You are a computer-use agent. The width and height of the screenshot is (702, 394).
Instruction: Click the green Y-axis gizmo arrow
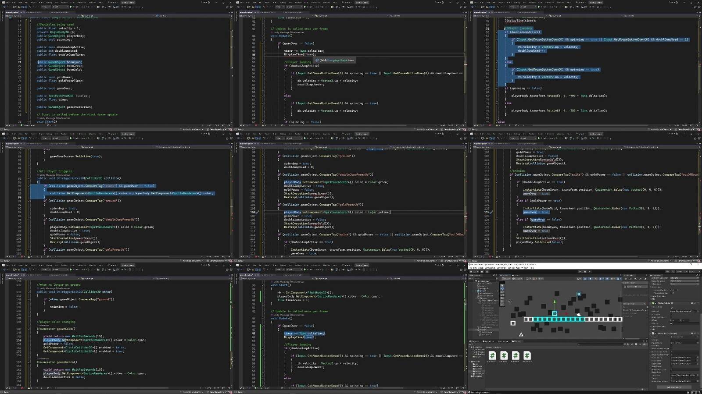(555, 302)
